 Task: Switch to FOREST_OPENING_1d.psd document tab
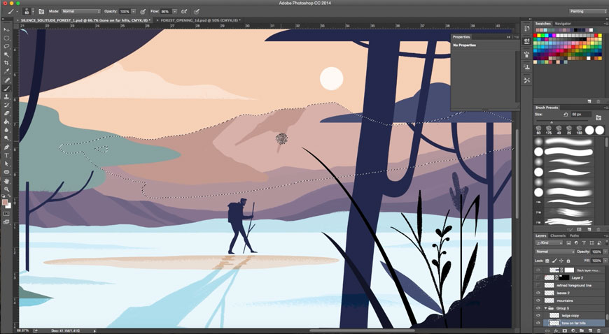(x=199, y=20)
